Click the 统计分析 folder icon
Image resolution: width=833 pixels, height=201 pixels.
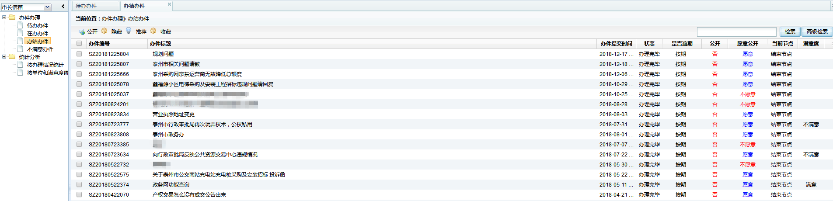tap(12, 57)
